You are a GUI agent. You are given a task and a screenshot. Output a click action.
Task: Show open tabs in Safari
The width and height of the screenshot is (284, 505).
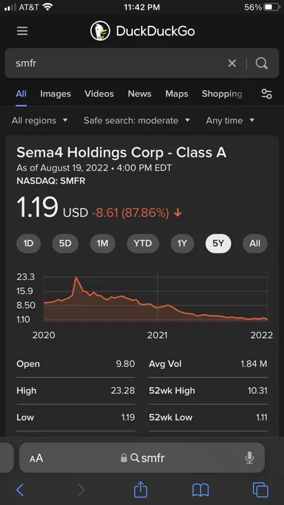260,490
